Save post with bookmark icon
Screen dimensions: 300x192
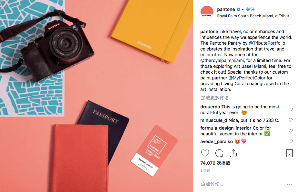[x=289, y=153]
